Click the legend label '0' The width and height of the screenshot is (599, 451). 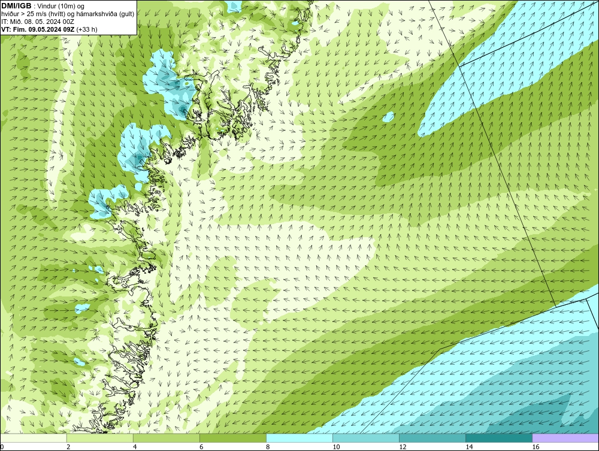point(2,447)
